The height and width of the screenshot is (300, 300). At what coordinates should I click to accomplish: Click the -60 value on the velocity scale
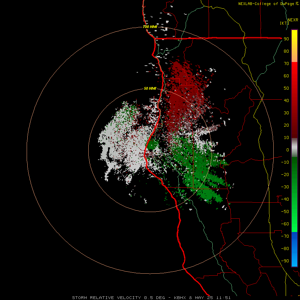[x=285, y=224]
